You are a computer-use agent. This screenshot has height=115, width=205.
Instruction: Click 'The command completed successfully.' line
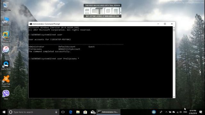49,51
